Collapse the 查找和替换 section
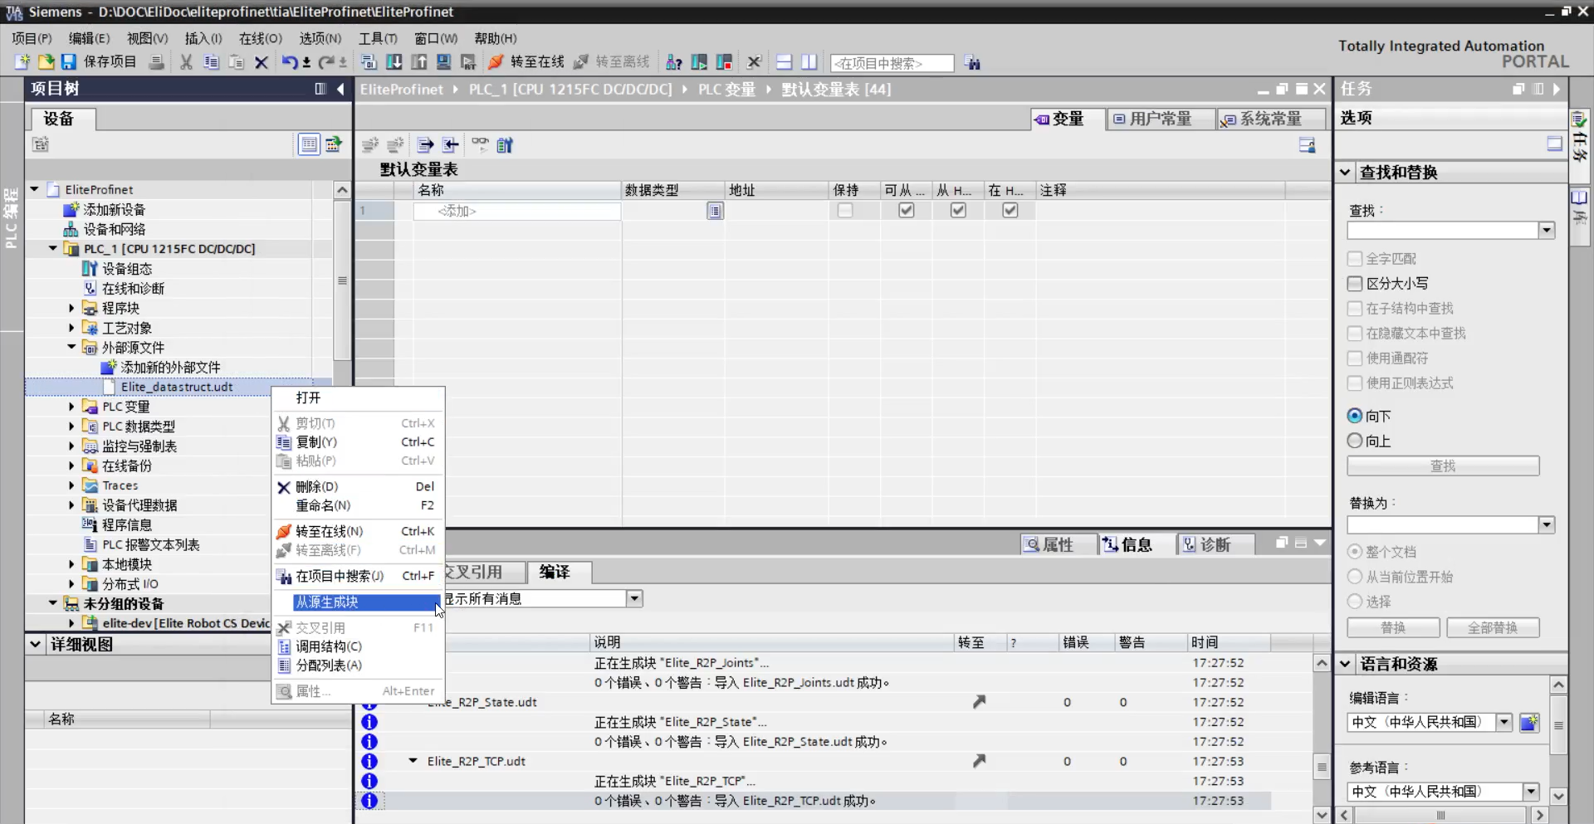The height and width of the screenshot is (824, 1594). (x=1345, y=173)
